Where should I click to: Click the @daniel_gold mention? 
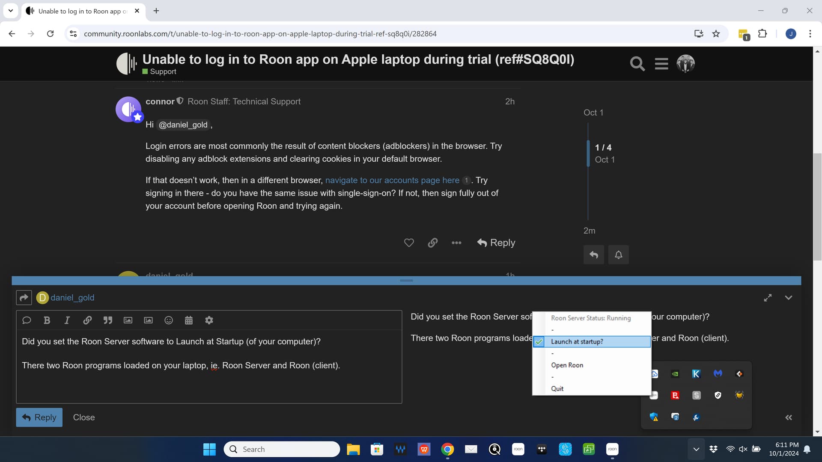[x=183, y=124]
